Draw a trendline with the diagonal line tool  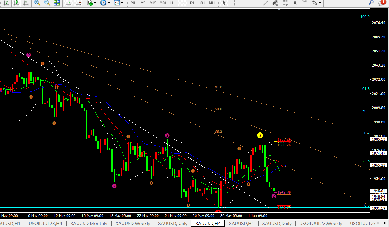point(265,3)
